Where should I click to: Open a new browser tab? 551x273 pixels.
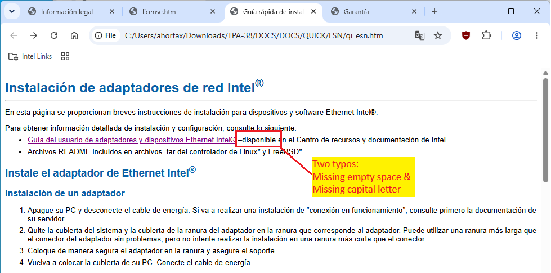[434, 12]
